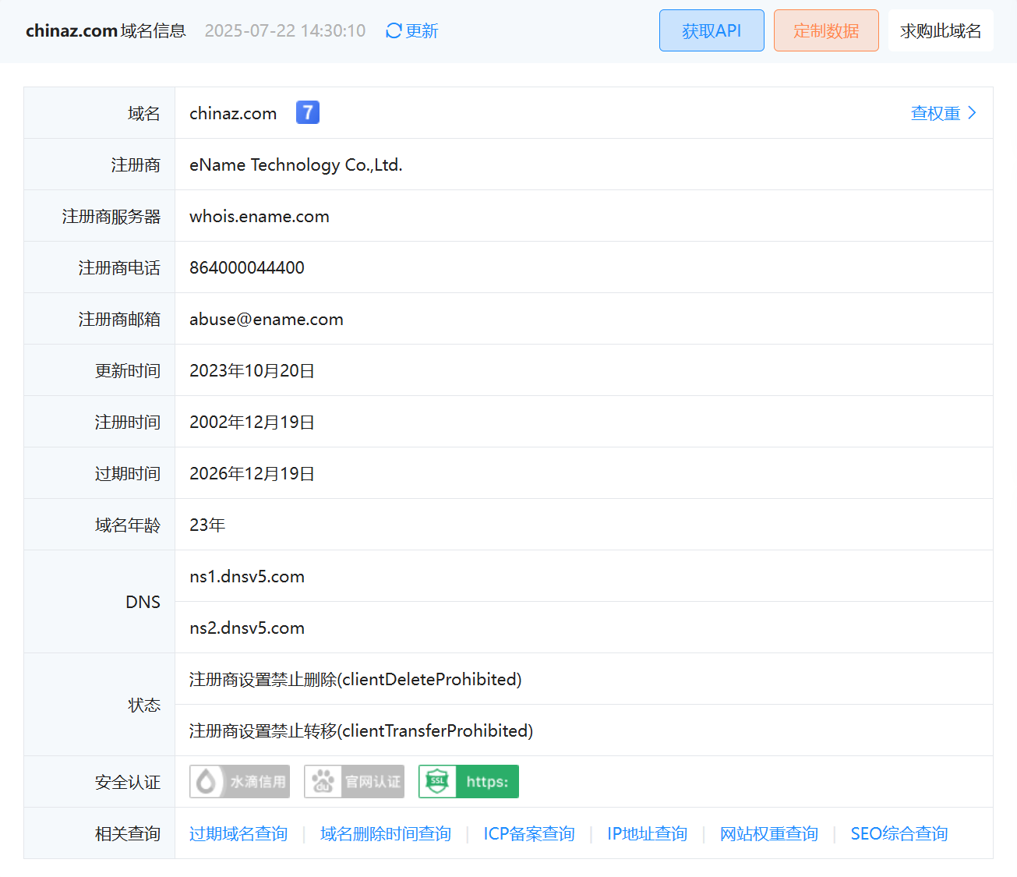This screenshot has height=877, width=1017.
Task: Click the 获取API button
Action: (x=711, y=30)
